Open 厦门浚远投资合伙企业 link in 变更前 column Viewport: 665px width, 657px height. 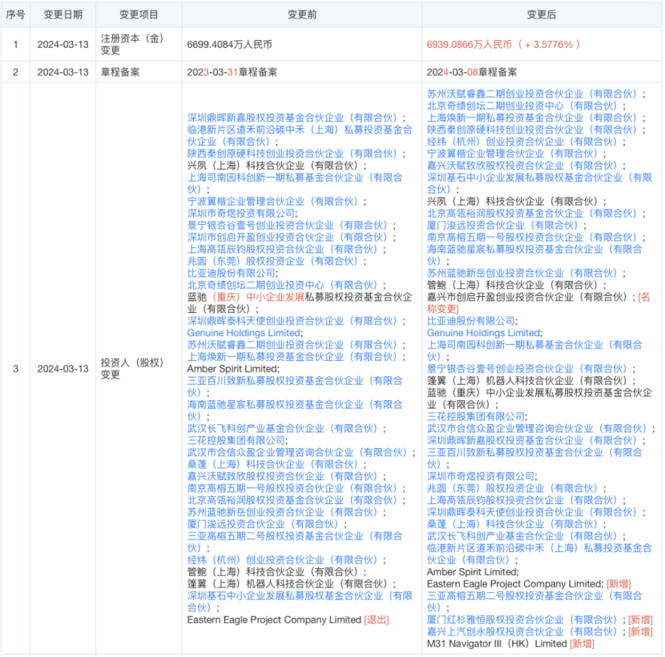(263, 524)
